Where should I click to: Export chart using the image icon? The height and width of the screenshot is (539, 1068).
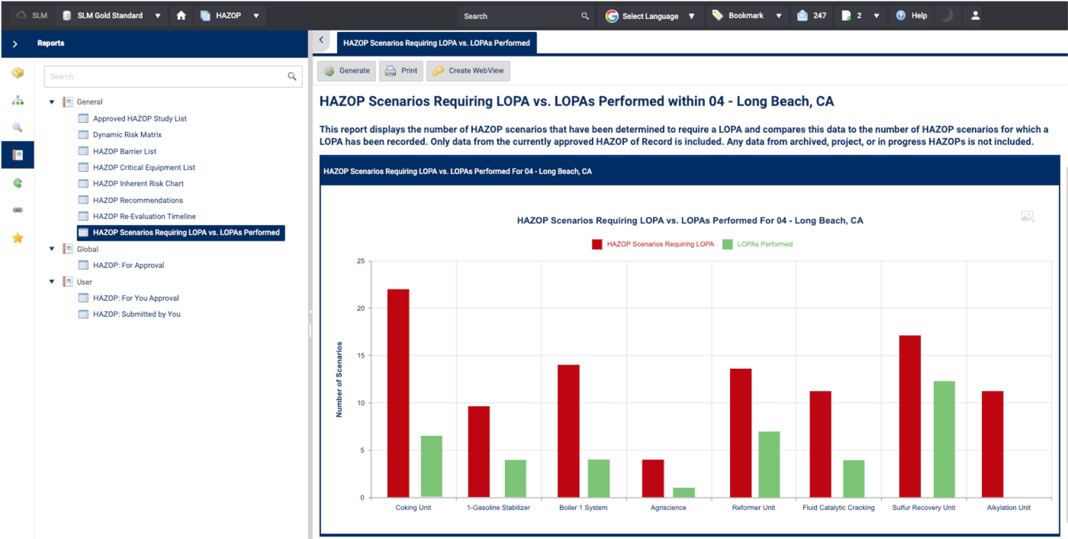click(1028, 217)
